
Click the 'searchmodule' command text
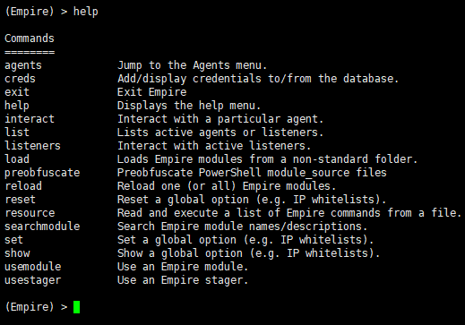coord(42,227)
